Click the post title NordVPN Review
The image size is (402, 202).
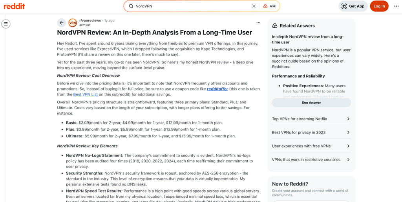pos(154,32)
